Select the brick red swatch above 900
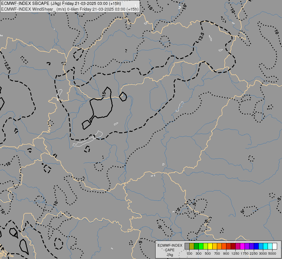282x259 pixels. [229, 246]
